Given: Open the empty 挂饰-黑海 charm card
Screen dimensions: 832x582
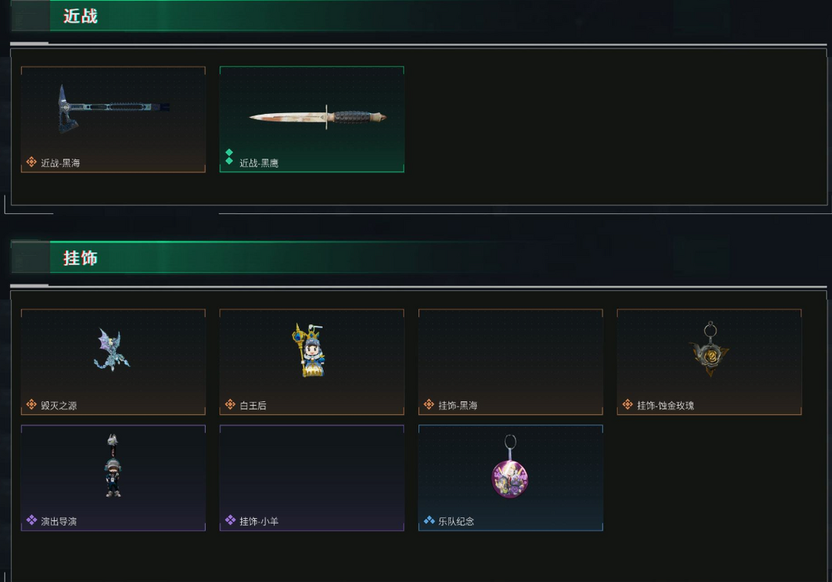Looking at the screenshot, I should point(511,362).
